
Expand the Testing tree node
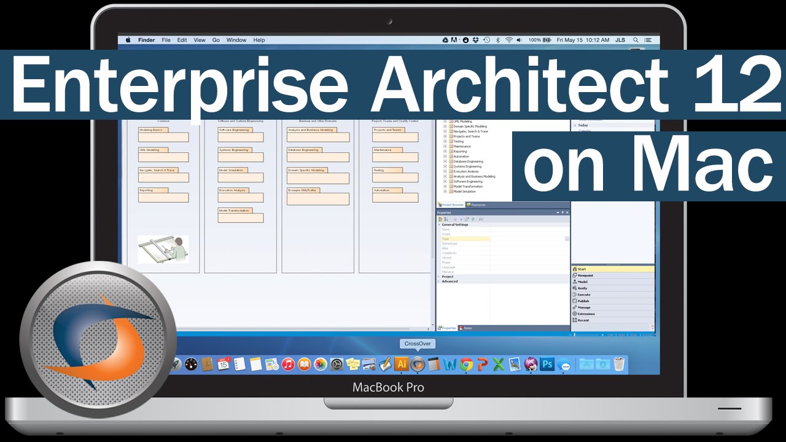pos(445,141)
